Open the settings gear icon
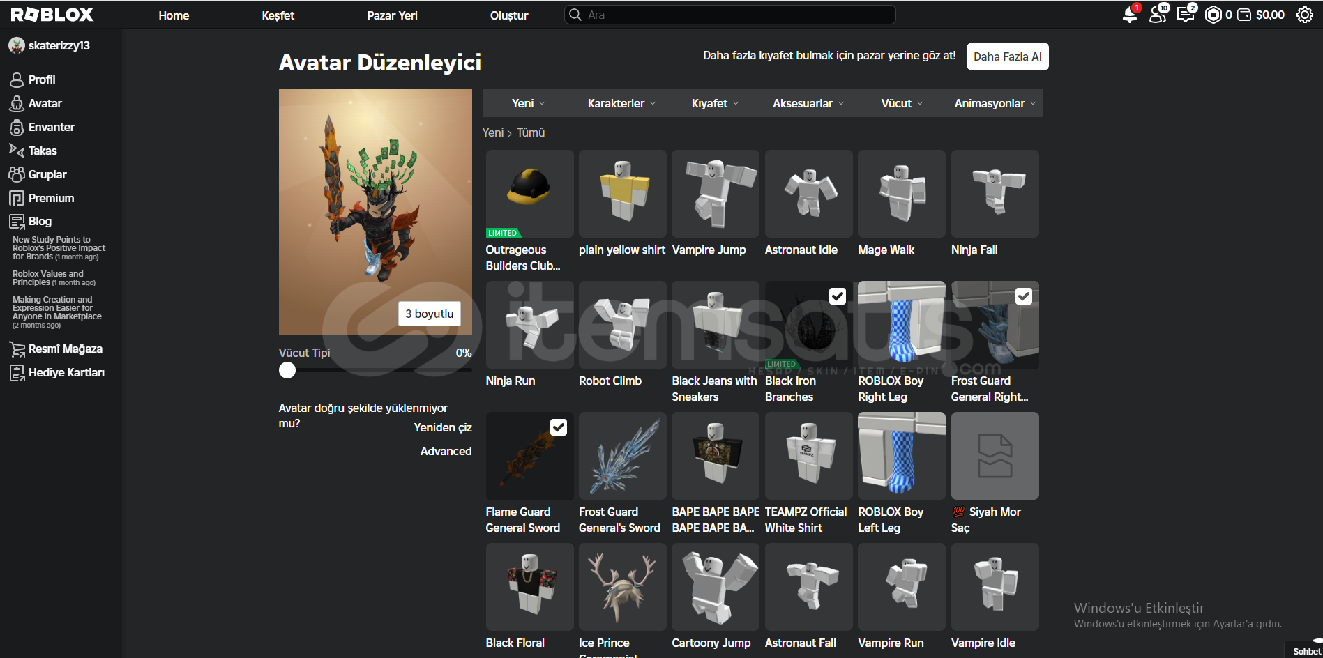The width and height of the screenshot is (1323, 658). pyautogui.click(x=1305, y=15)
